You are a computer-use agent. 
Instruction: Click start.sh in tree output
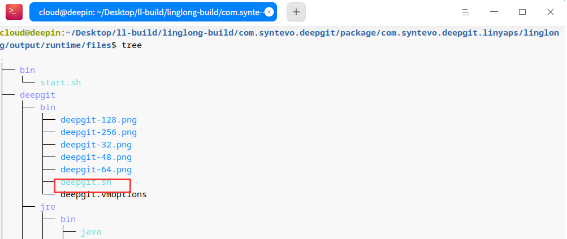[x=60, y=82]
